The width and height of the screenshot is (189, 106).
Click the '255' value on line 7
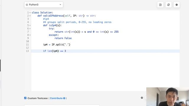116,32
